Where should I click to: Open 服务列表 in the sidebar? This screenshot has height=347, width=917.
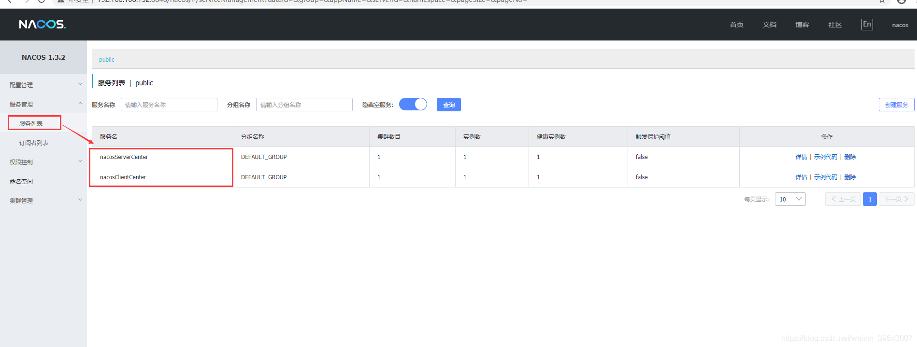(x=31, y=123)
